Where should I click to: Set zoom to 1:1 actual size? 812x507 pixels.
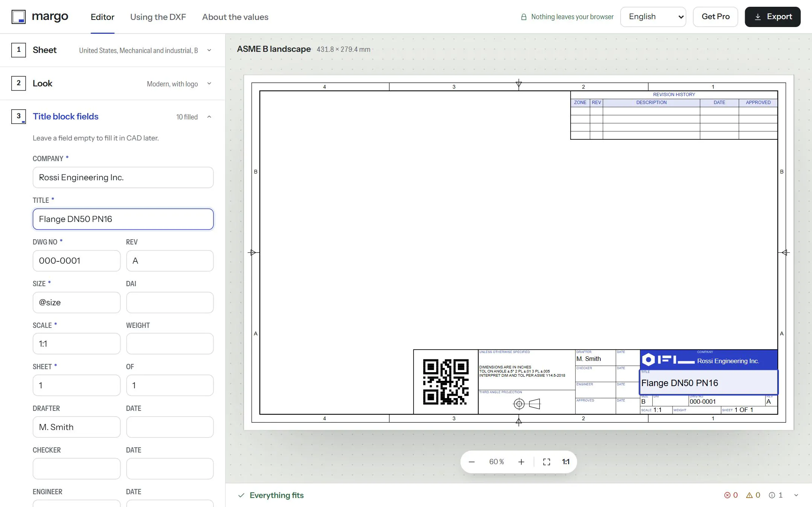[x=566, y=462]
